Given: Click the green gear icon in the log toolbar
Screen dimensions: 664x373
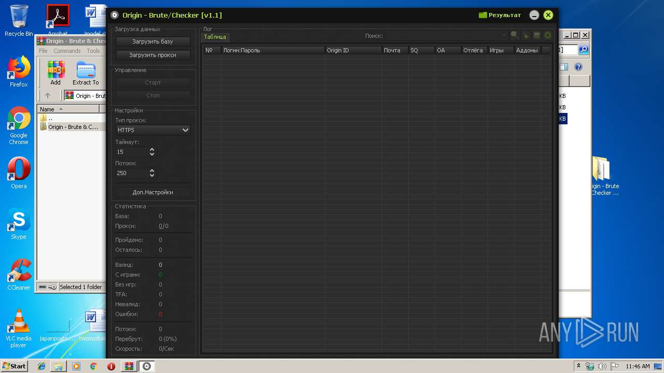Looking at the screenshot, I should click(547, 35).
